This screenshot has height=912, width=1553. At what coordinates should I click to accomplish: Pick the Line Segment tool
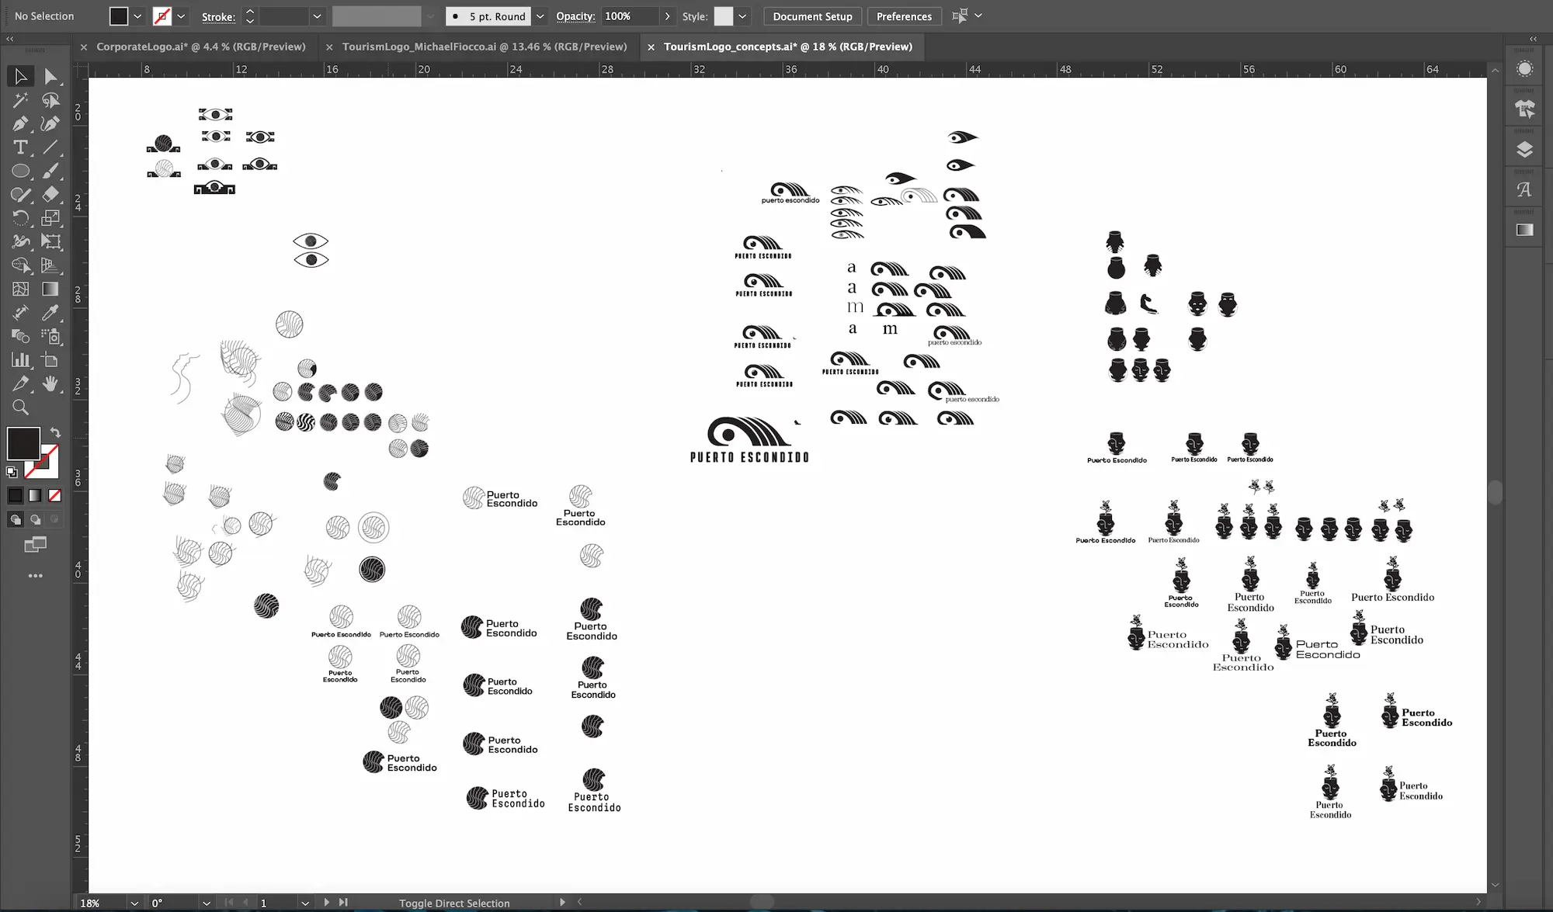tap(50, 147)
